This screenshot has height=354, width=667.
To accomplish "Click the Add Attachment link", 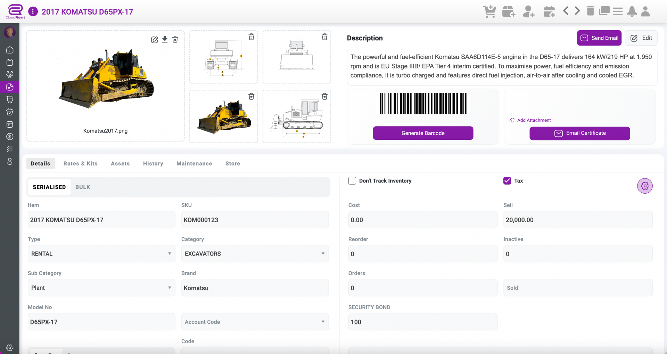I will [x=530, y=120].
